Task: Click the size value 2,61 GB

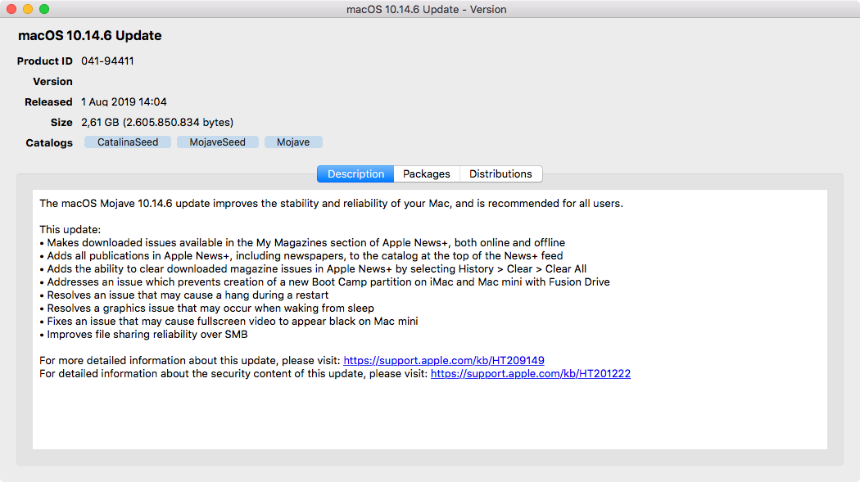Action: click(x=157, y=122)
